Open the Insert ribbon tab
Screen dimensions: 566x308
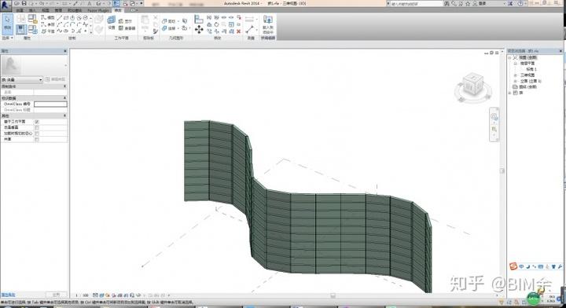[32, 10]
